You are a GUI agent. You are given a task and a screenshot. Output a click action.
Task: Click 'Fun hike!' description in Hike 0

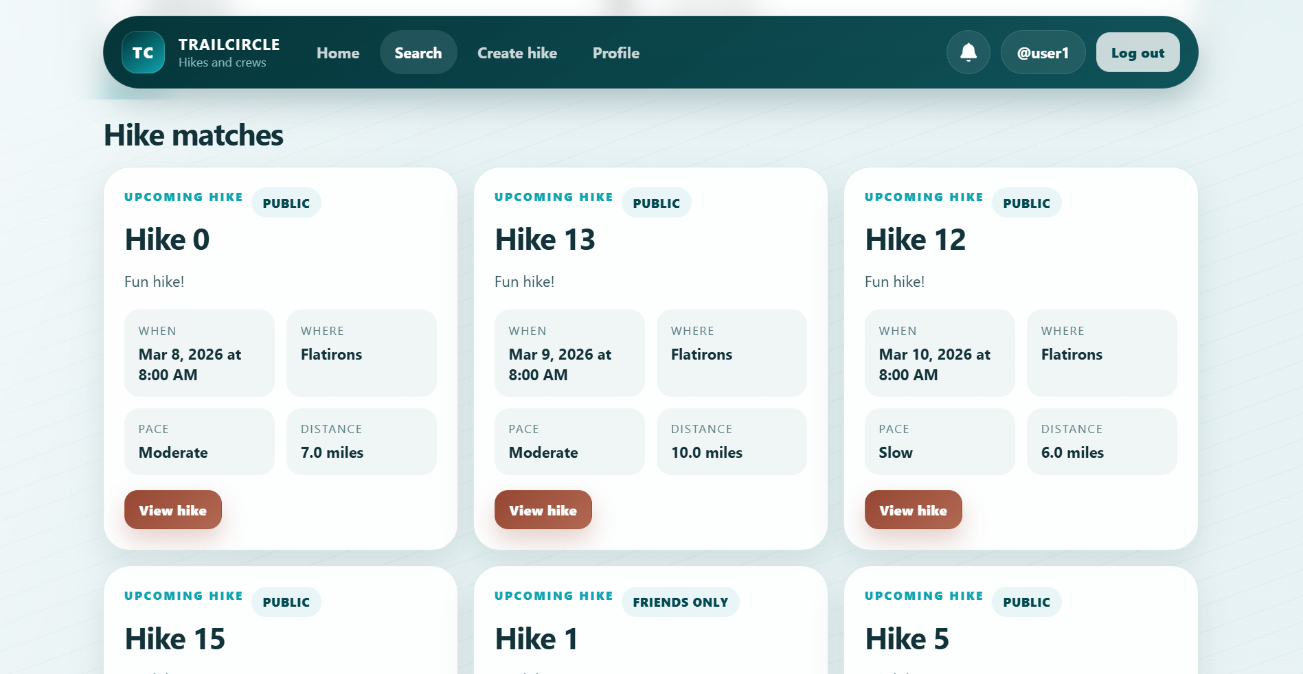(x=155, y=281)
